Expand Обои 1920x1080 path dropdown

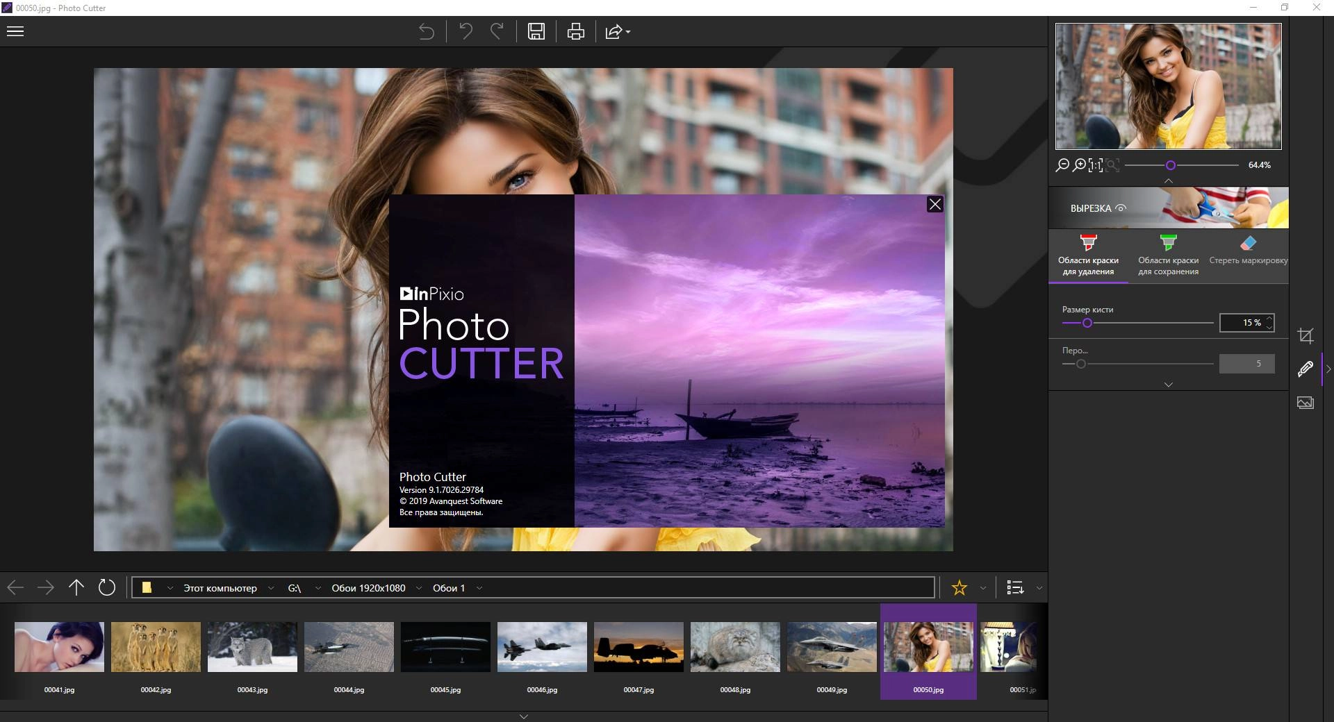419,588
